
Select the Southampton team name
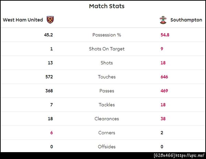(x=186, y=20)
